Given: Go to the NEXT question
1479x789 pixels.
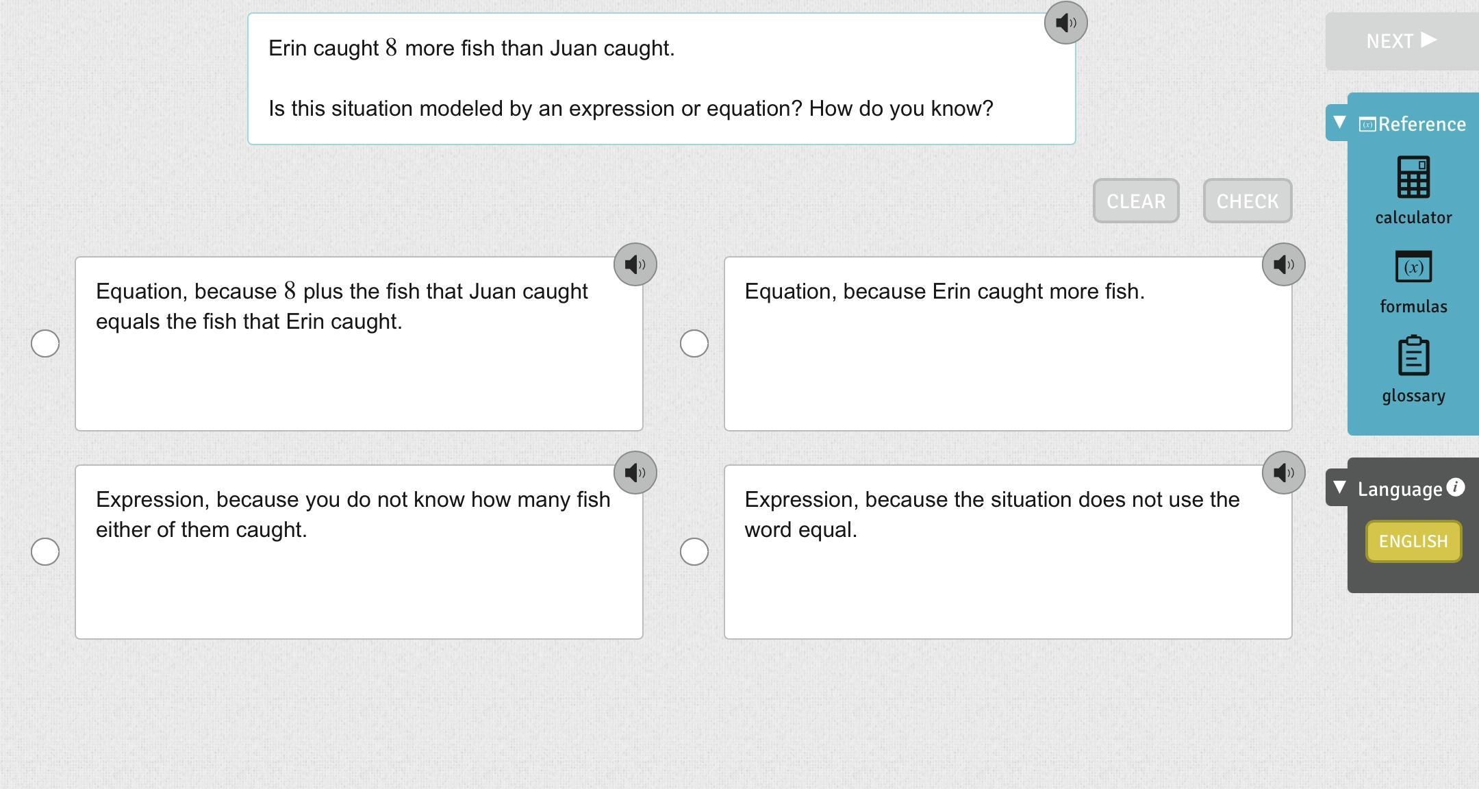Looking at the screenshot, I should pyautogui.click(x=1401, y=41).
